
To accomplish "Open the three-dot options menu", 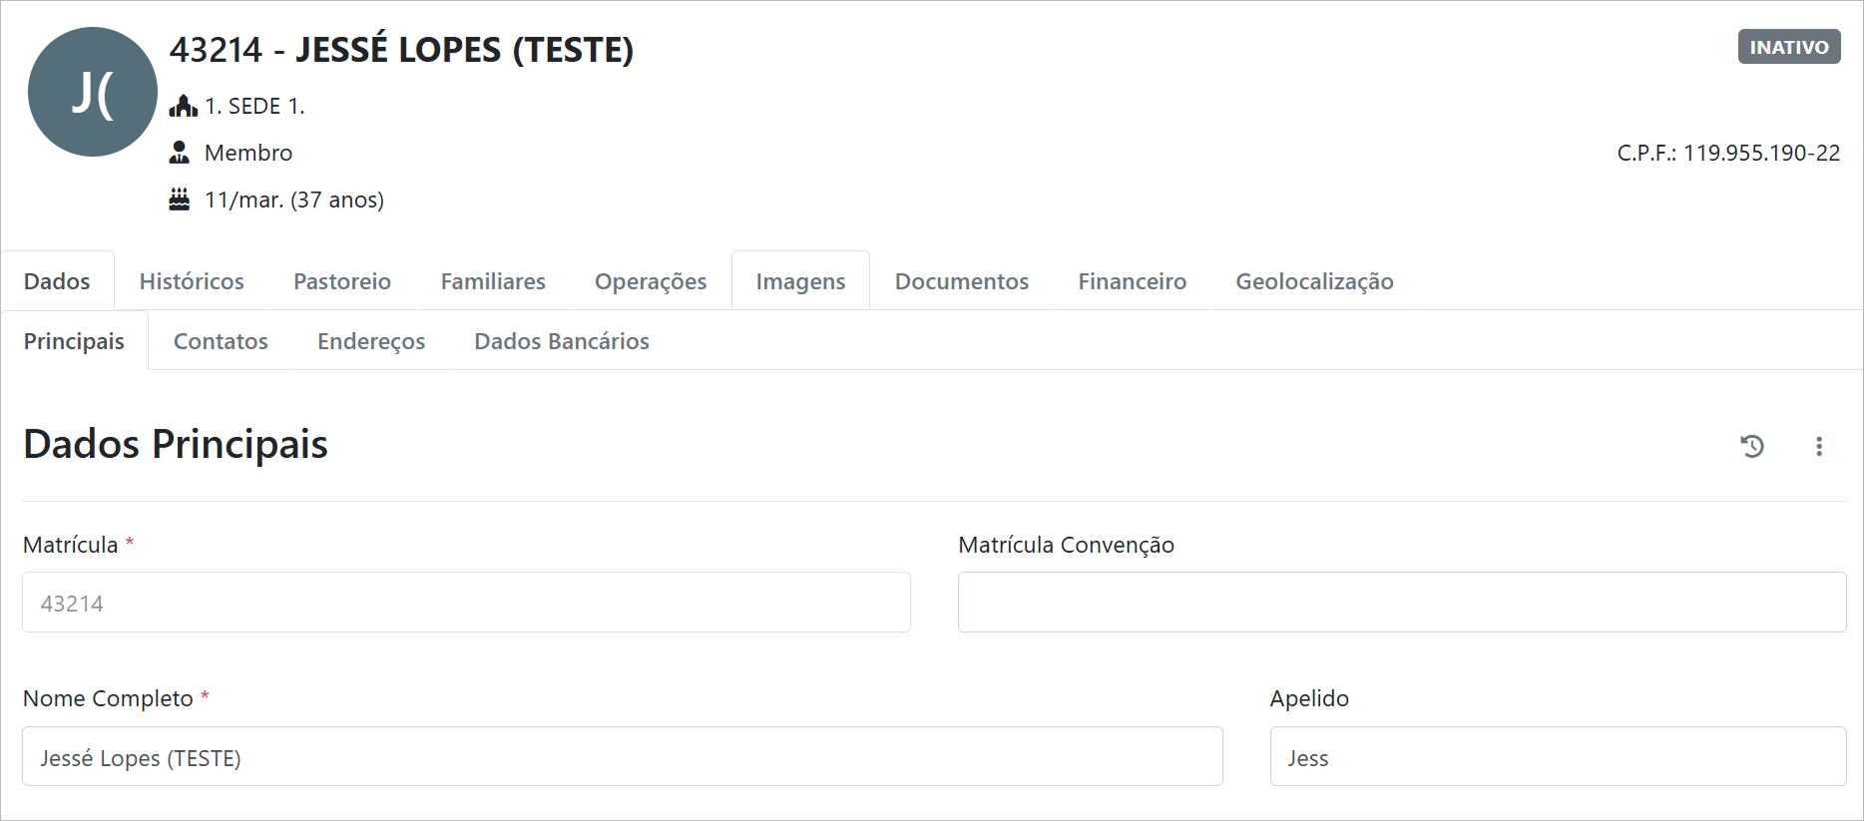I will pos(1819,446).
